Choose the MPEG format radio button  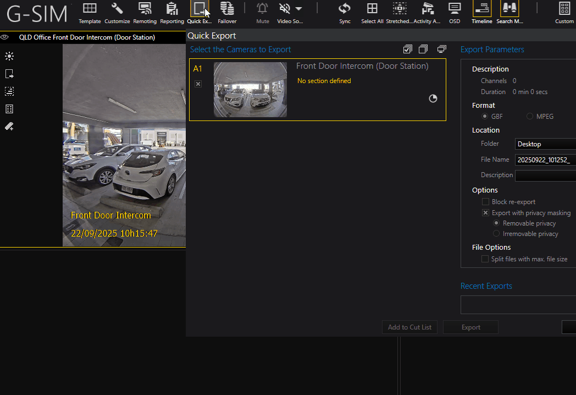[x=530, y=117]
